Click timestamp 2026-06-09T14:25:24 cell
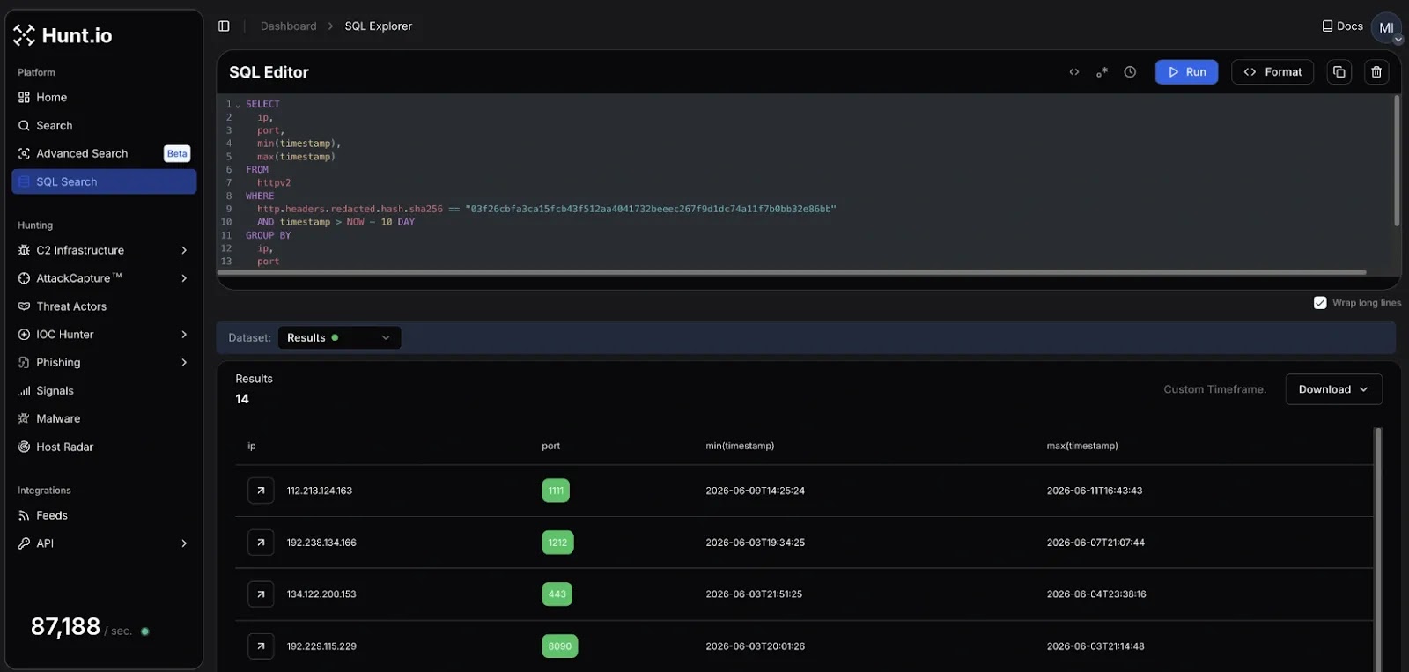The height and width of the screenshot is (672, 1409). [x=755, y=491]
